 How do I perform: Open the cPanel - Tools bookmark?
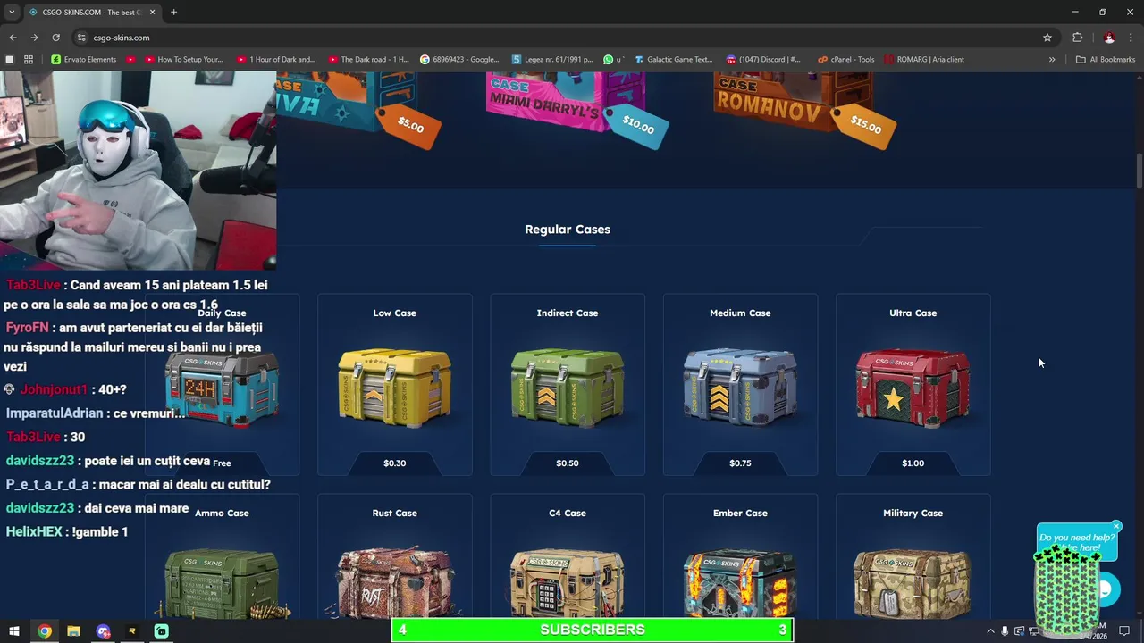[x=845, y=60]
